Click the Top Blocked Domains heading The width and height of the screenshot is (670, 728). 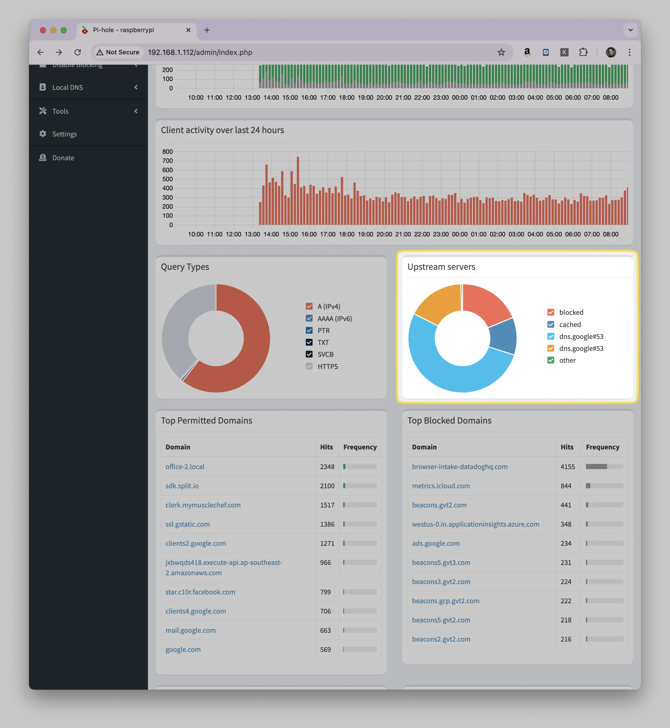pos(449,421)
